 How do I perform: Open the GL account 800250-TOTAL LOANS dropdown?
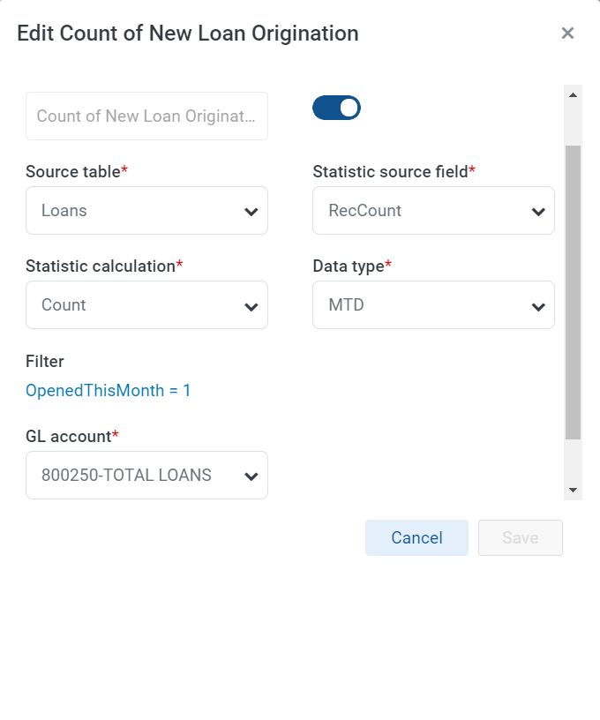click(x=146, y=476)
